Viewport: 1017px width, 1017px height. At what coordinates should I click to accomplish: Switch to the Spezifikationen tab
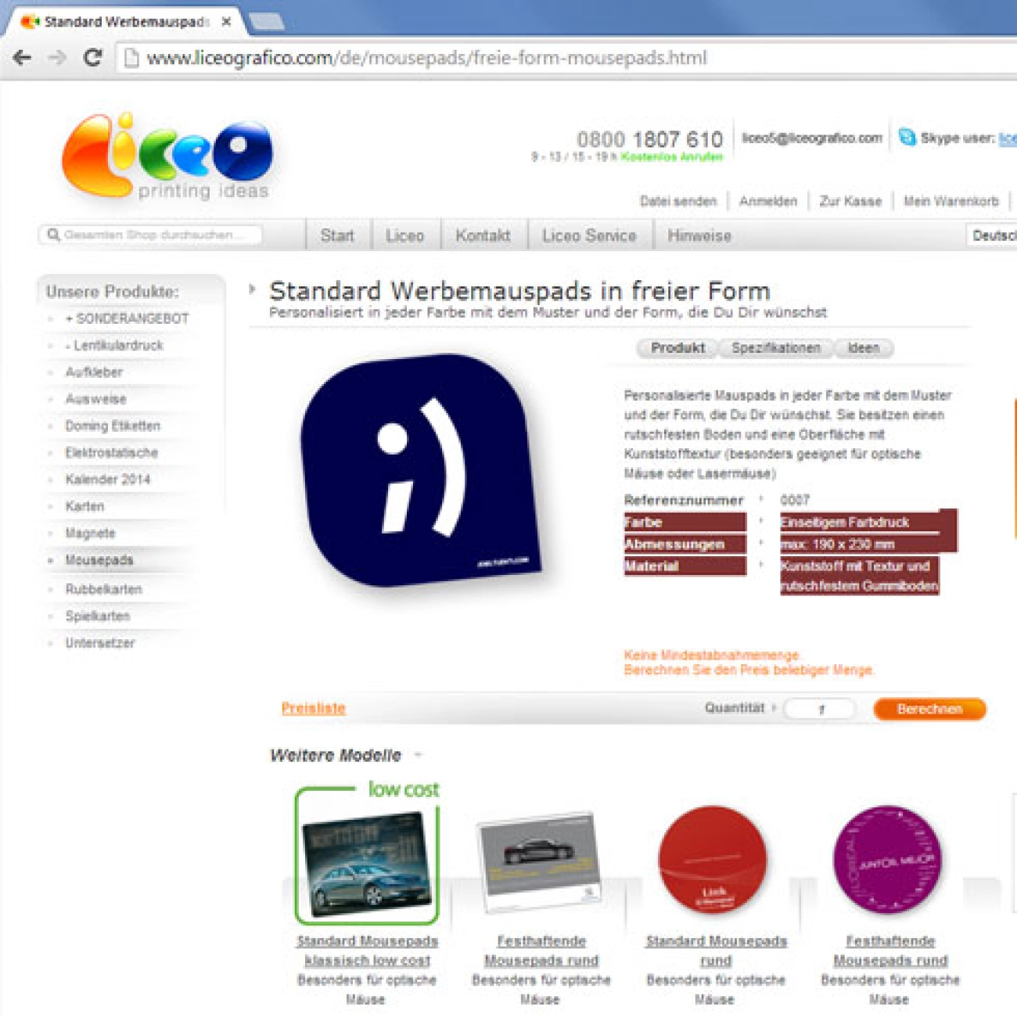(x=776, y=348)
